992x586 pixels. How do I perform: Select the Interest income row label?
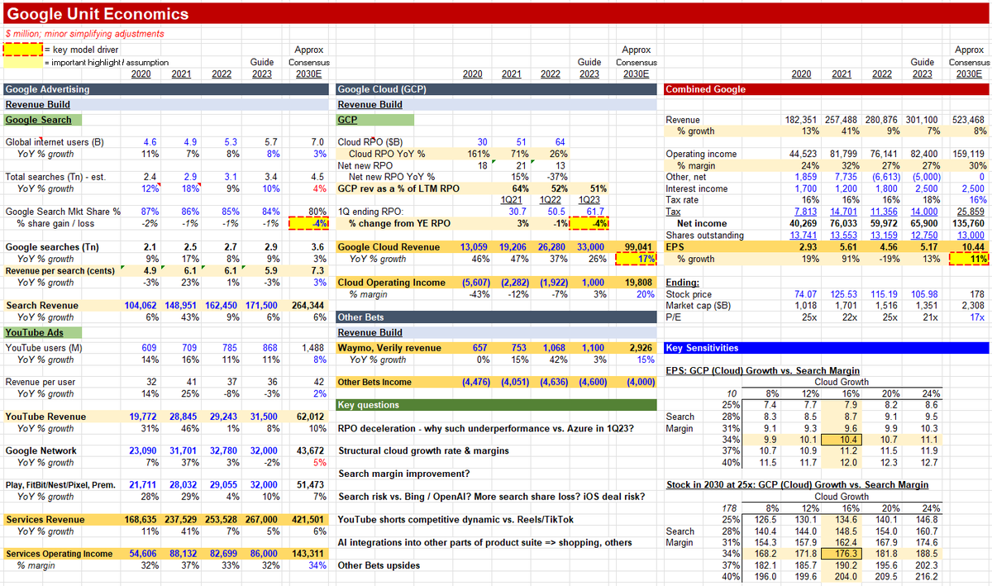696,188
